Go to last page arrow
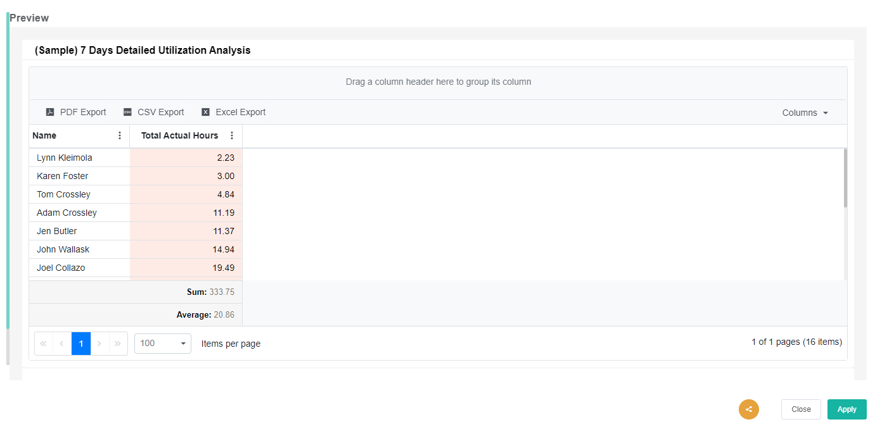Screen dimensions: 875x429 coord(118,344)
